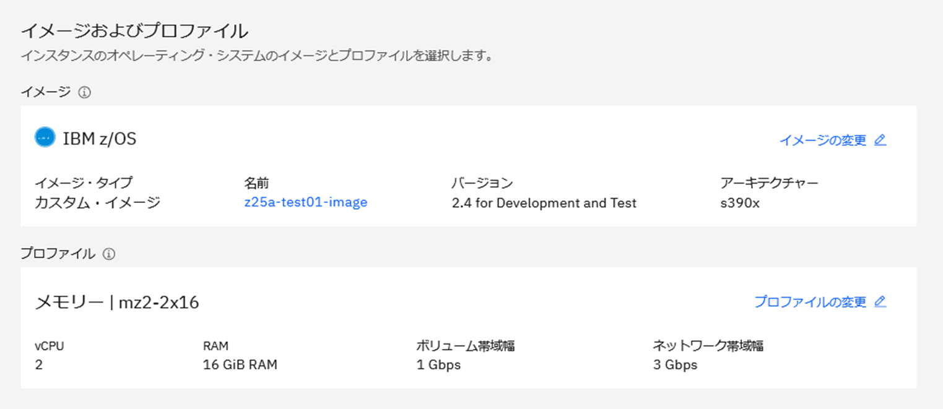This screenshot has height=409, width=943.
Task: Click the vCPU value 2
Action: (x=39, y=365)
